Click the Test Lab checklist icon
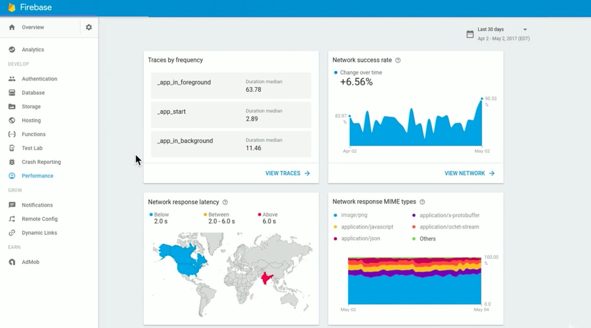The image size is (591, 328). (12, 148)
